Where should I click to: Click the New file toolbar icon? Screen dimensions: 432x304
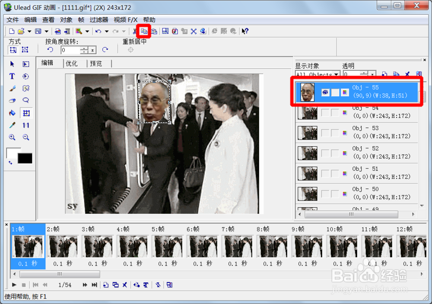[12, 31]
